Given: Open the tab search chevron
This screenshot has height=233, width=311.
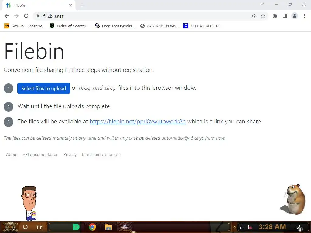Looking at the screenshot, I should (262, 4).
